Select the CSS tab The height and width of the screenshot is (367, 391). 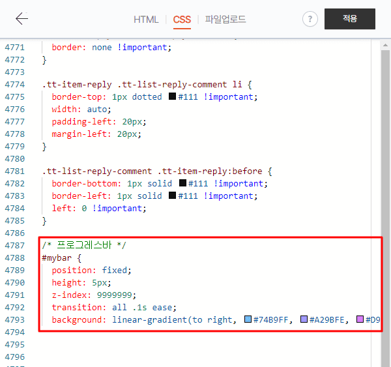tap(182, 20)
